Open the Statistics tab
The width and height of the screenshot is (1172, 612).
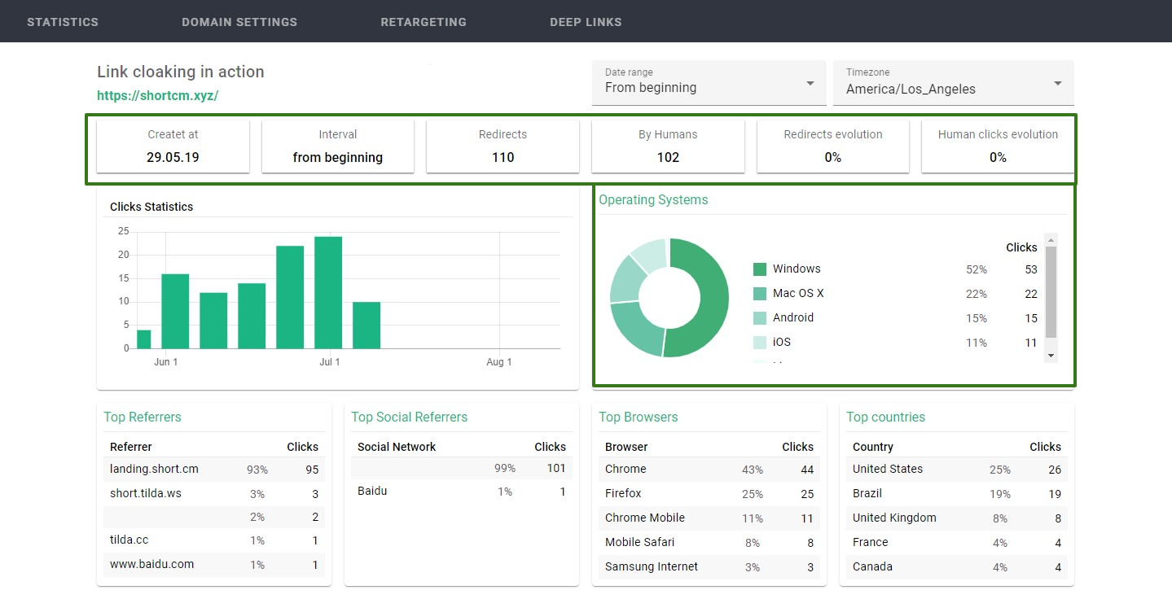click(x=63, y=22)
